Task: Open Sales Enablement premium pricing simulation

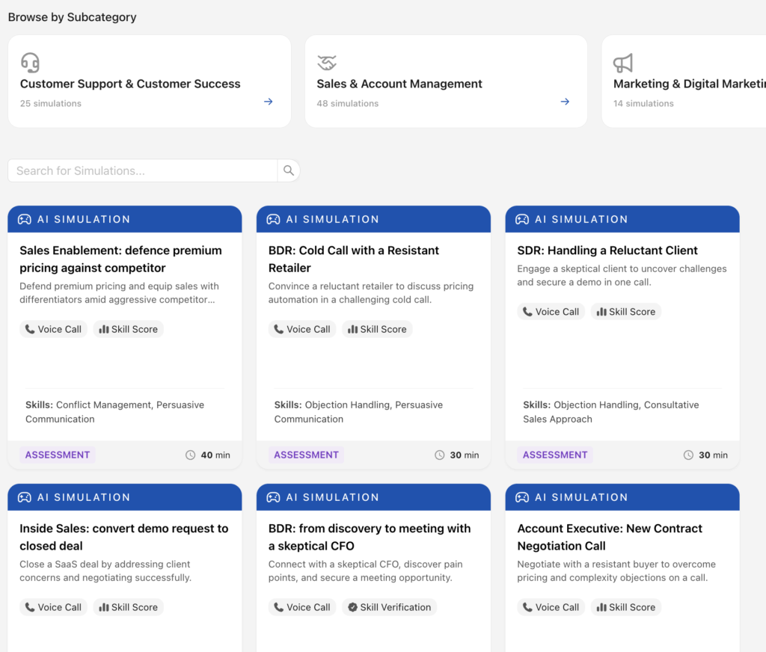Action: 120,259
